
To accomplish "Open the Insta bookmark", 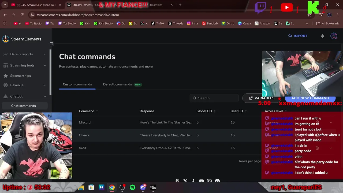I will [192, 23].
